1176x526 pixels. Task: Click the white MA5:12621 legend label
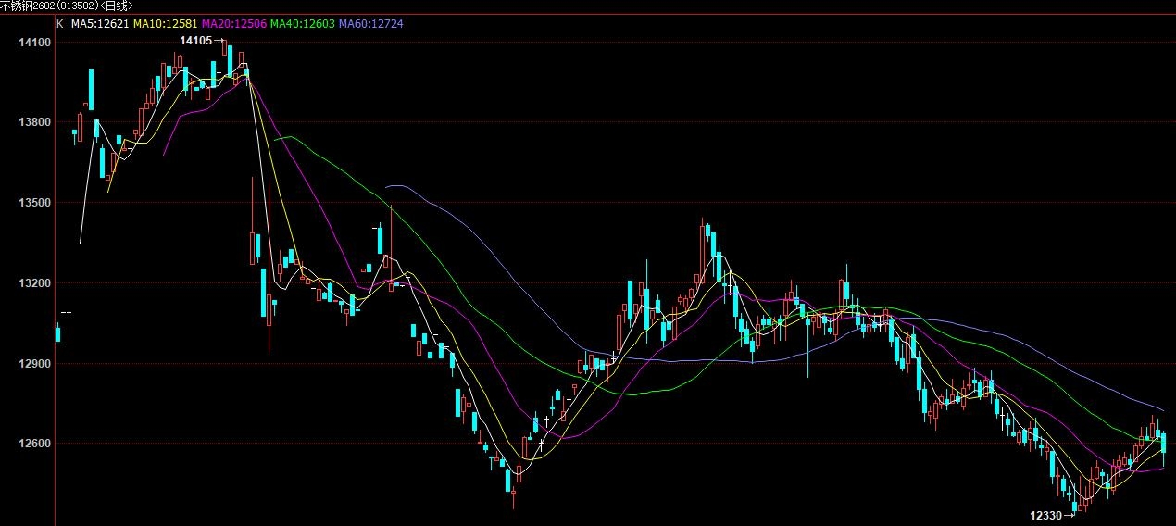pyautogui.click(x=100, y=23)
